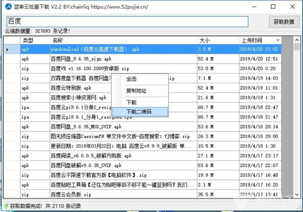Click the 19.9 M size cell
Image resolution: width=303 pixels, height=212 pixels.
(x=218, y=175)
